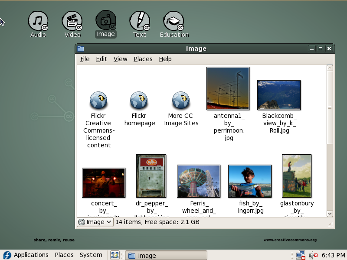Click the Flickr homepage label

click(x=139, y=120)
